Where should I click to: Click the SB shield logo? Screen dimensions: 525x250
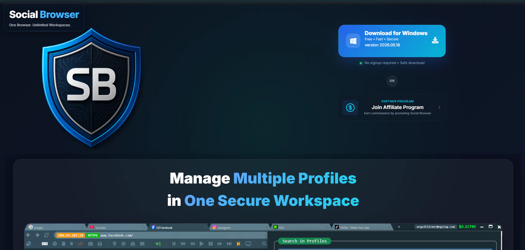(x=91, y=87)
